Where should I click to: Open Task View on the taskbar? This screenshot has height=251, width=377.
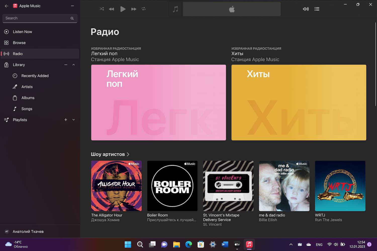pyautogui.click(x=152, y=244)
